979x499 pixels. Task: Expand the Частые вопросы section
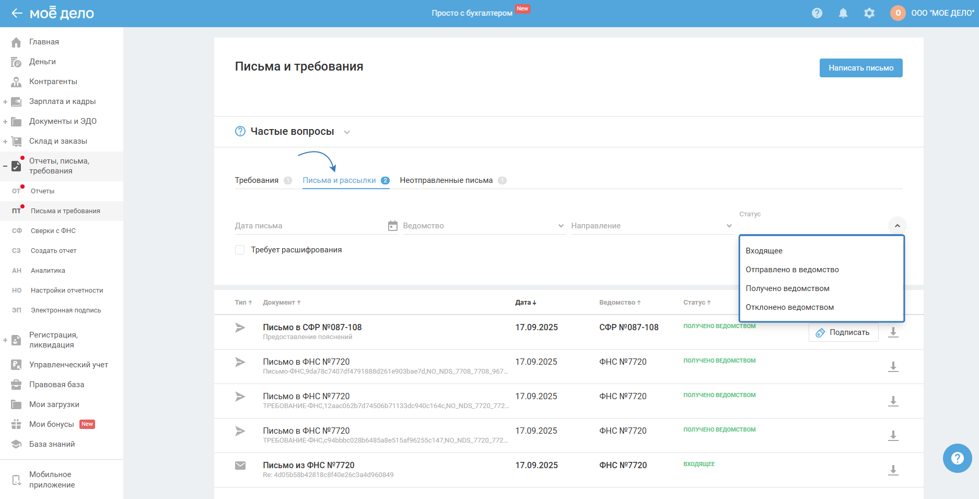click(346, 132)
